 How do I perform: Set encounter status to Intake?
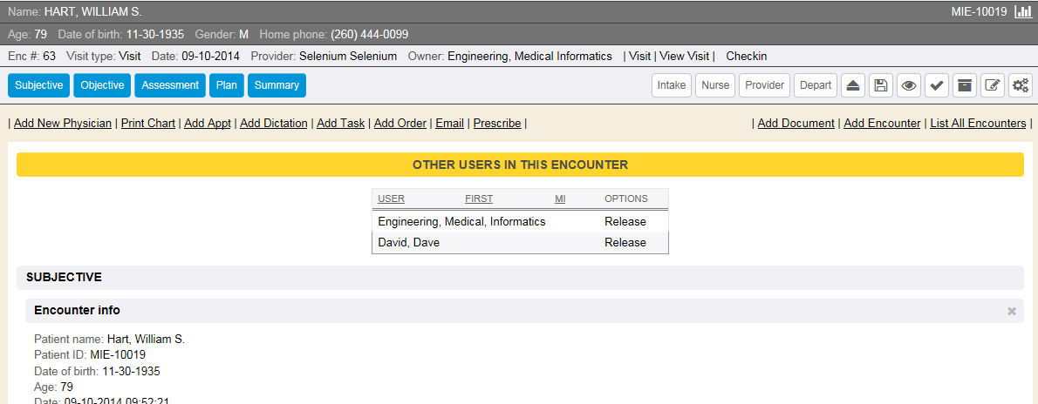tap(672, 85)
